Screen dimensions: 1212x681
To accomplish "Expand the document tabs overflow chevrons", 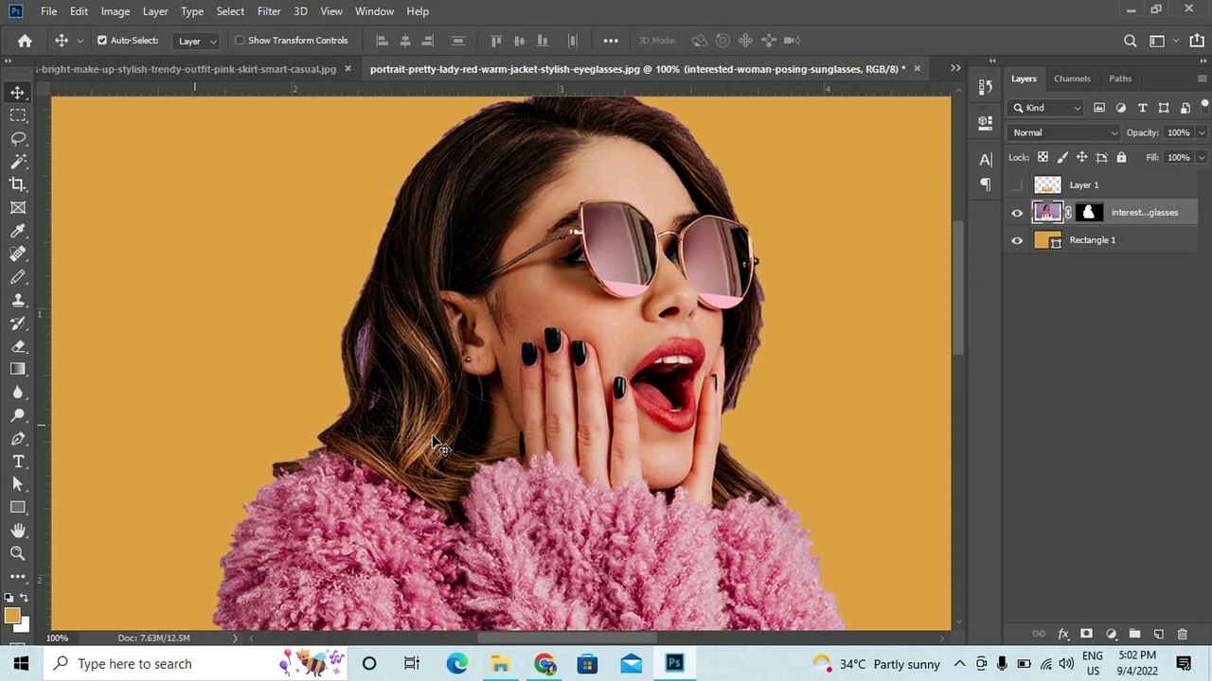I will click(955, 68).
